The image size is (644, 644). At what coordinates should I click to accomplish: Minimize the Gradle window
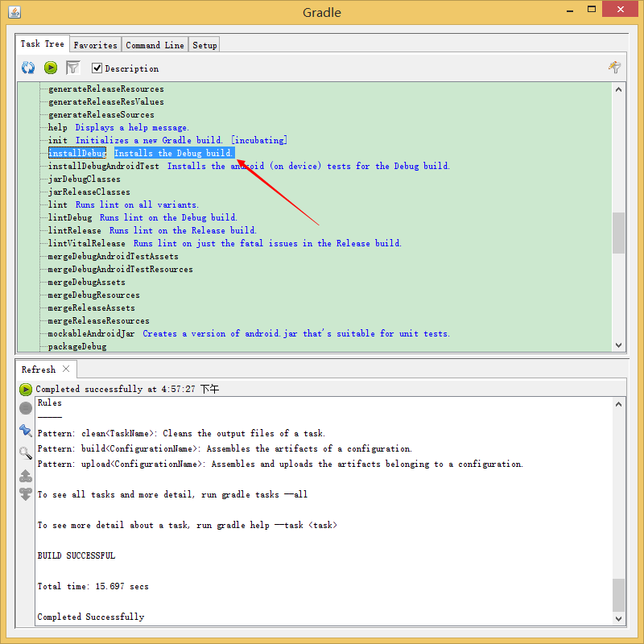tap(570, 10)
